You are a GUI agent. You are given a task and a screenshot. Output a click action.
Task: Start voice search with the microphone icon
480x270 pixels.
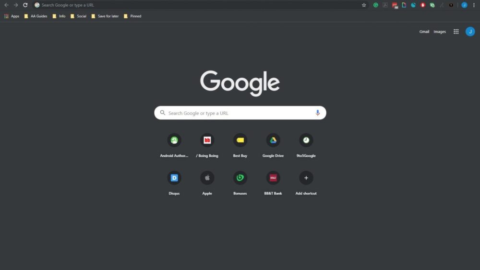coord(317,113)
